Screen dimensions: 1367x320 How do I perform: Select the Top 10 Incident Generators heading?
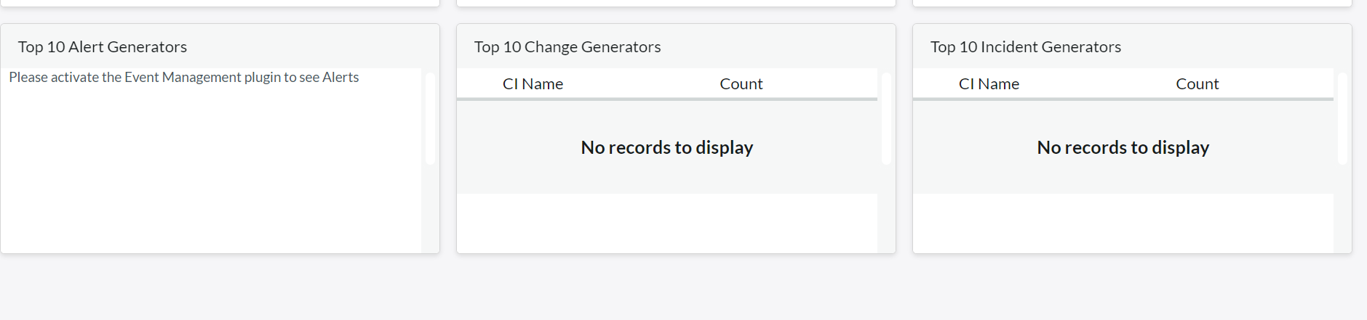click(1026, 47)
